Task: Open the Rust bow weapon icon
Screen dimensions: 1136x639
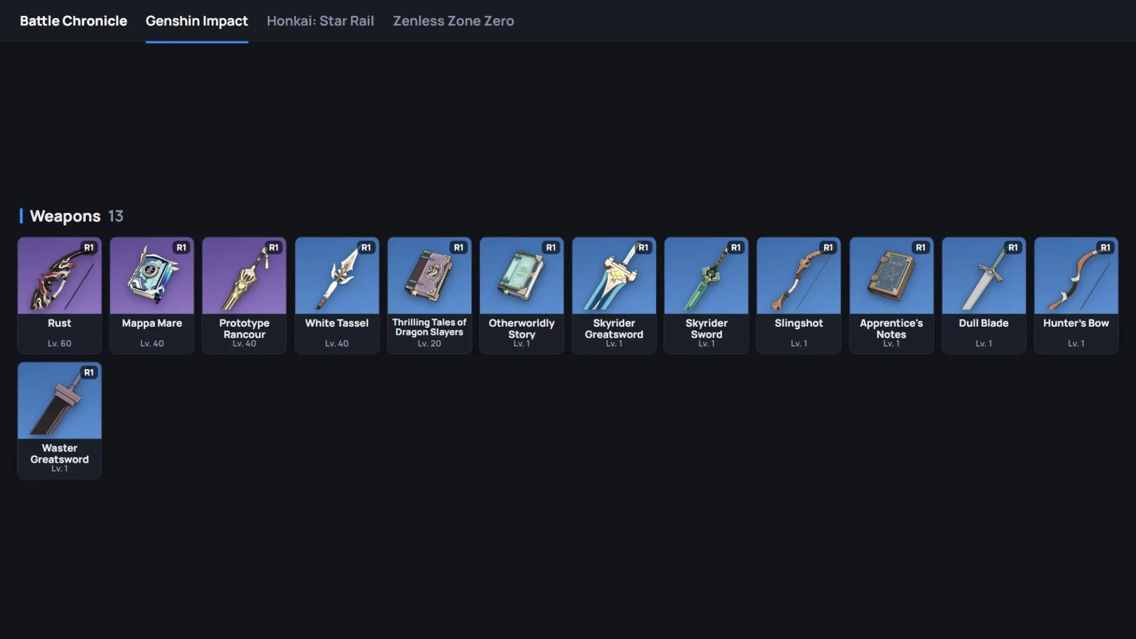Action: [x=59, y=276]
